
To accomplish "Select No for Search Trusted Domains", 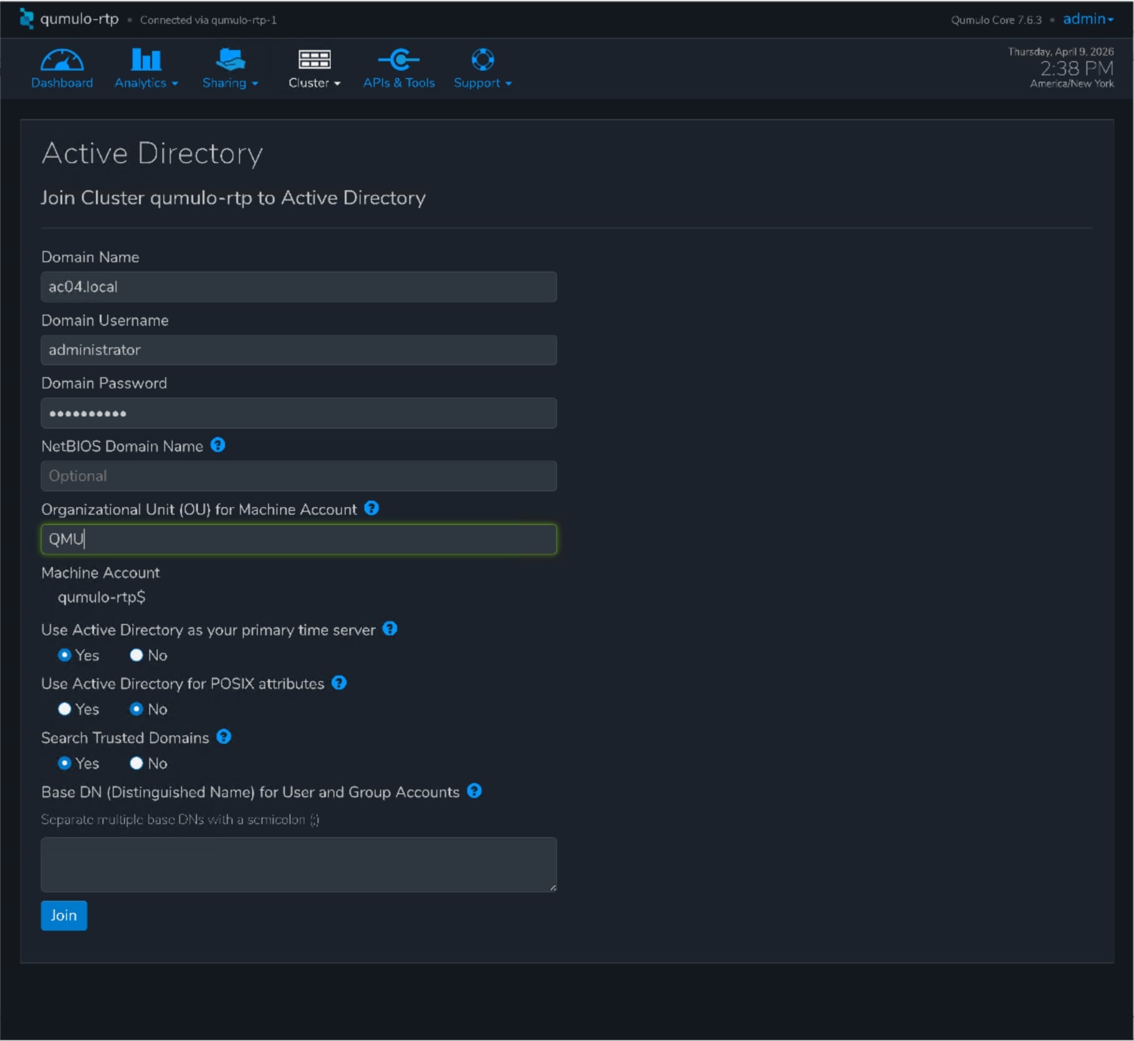I will (x=137, y=763).
